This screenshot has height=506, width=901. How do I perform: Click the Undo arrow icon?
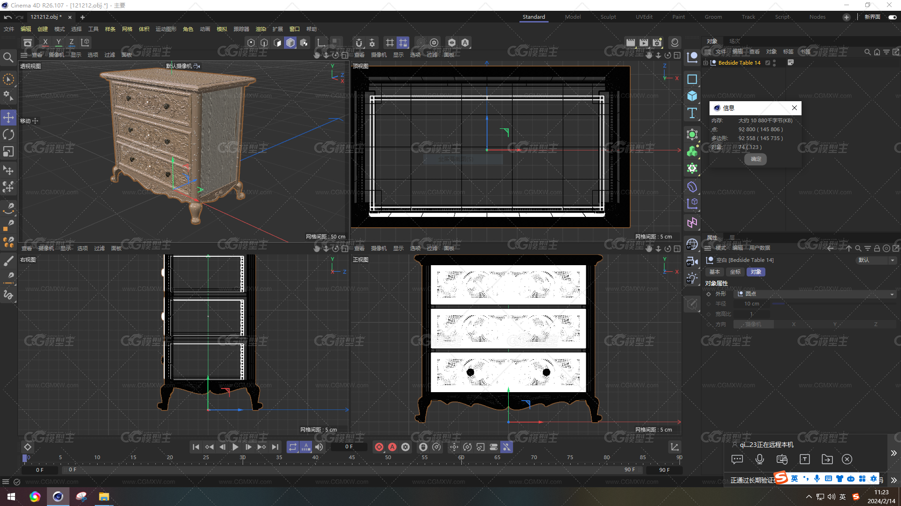[x=8, y=17]
